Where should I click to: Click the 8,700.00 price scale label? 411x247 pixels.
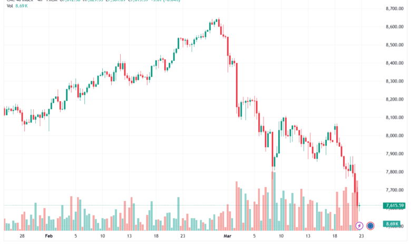coord(395,8)
